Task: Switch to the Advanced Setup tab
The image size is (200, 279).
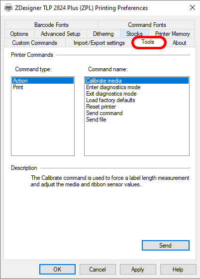Action: point(60,34)
